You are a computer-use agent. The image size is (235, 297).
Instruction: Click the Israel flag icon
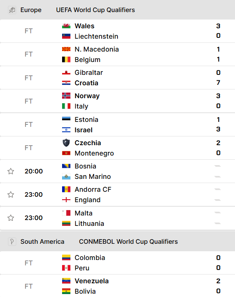click(66, 130)
